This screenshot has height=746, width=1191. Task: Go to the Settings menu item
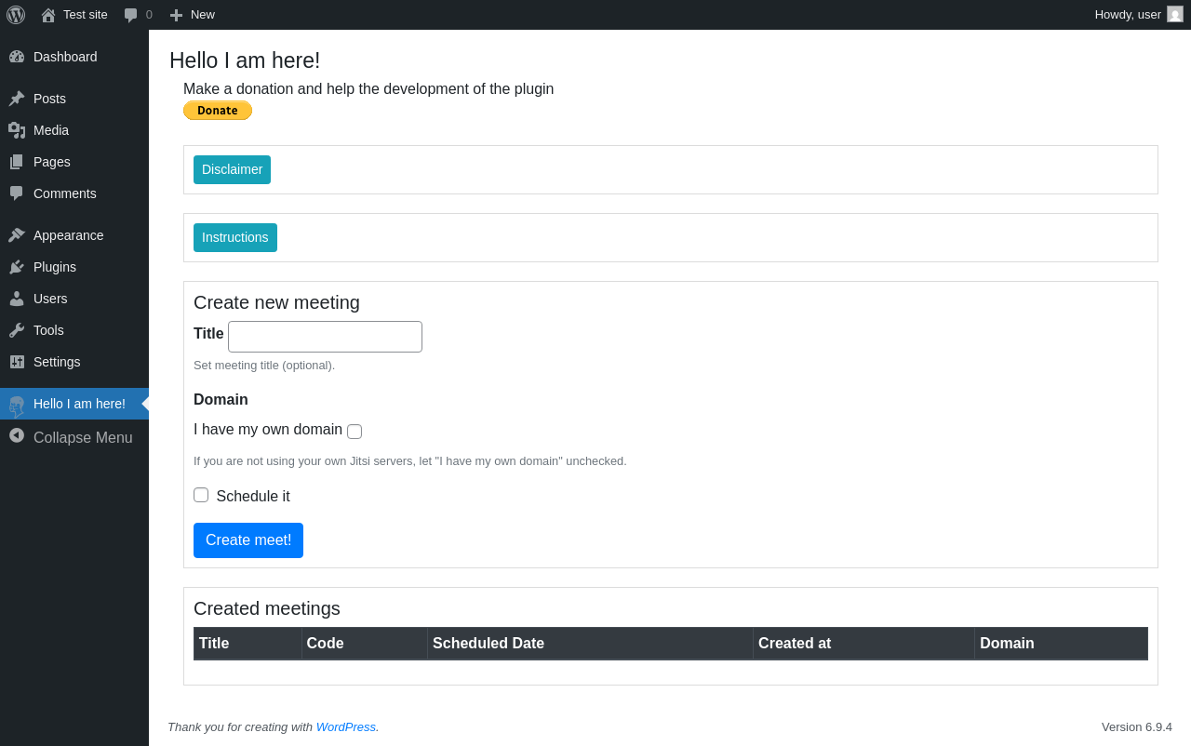click(57, 362)
